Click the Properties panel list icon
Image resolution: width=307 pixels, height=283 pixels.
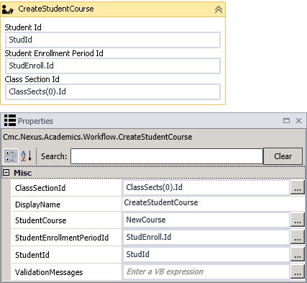pos(10,120)
